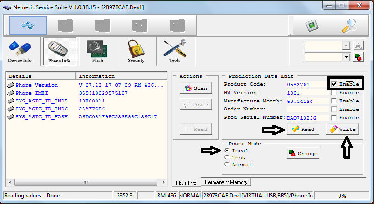Click the greyed icon beside the upper combo box
374x204 pixels.
coord(359,45)
